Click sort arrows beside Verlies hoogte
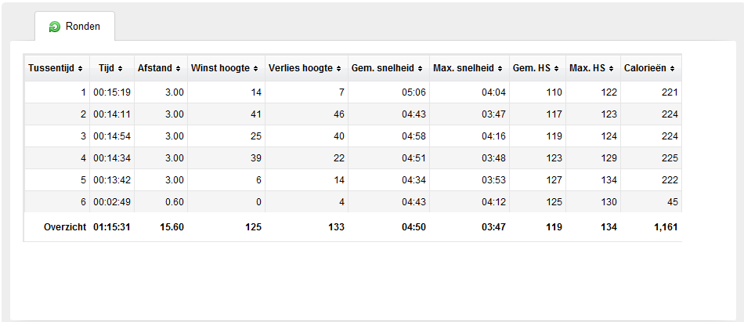This screenshot has height=322, width=744. coord(339,68)
